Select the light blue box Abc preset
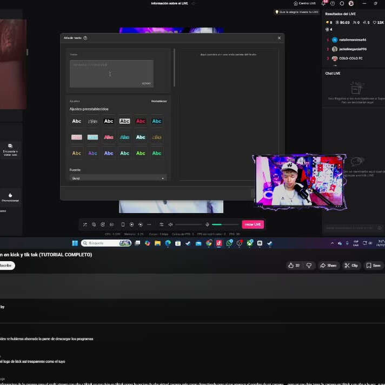The width and height of the screenshot is (385, 385). (92, 137)
